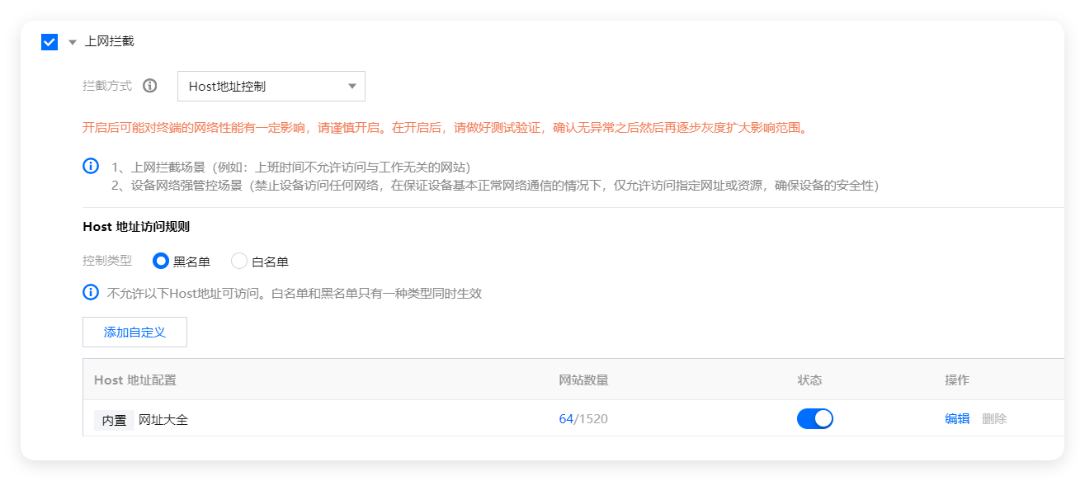Click the info icon before 不允许以下Host地址 hint
The width and height of the screenshot is (1085, 481).
pos(91,292)
